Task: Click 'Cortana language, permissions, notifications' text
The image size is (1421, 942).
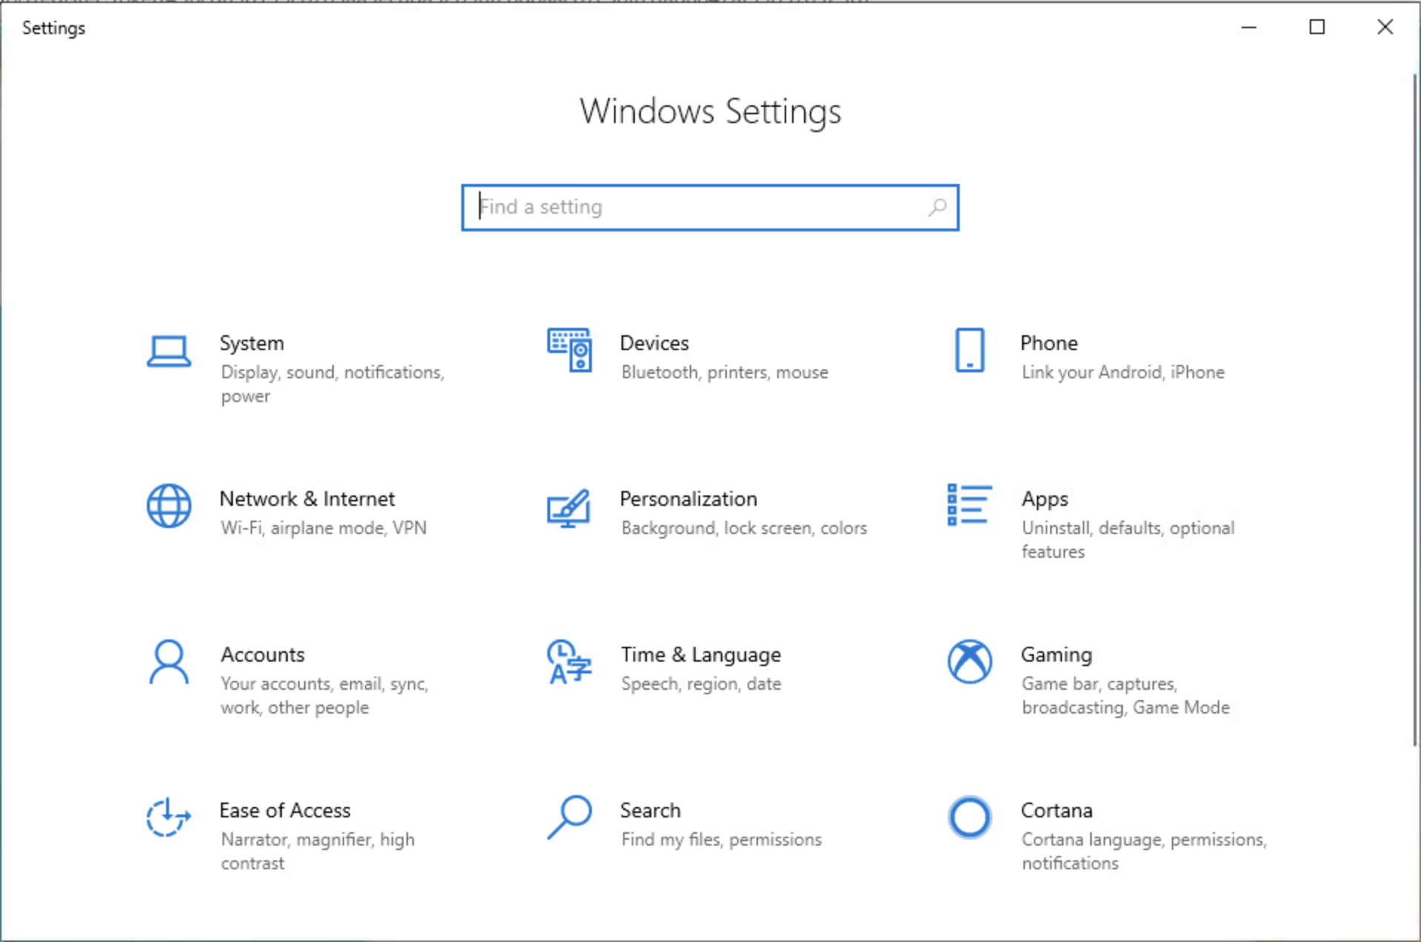Action: [x=1144, y=851]
